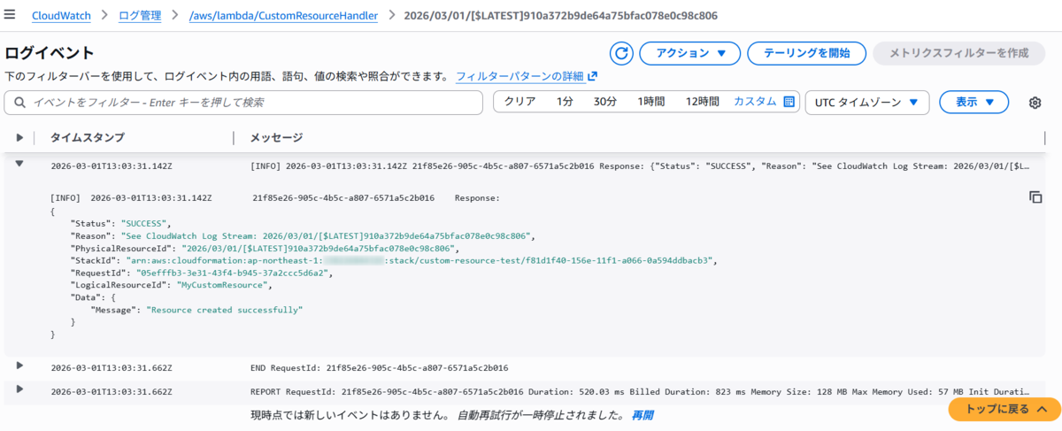
Task: Go to CloudWatch breadcrumb
Action: [62, 15]
